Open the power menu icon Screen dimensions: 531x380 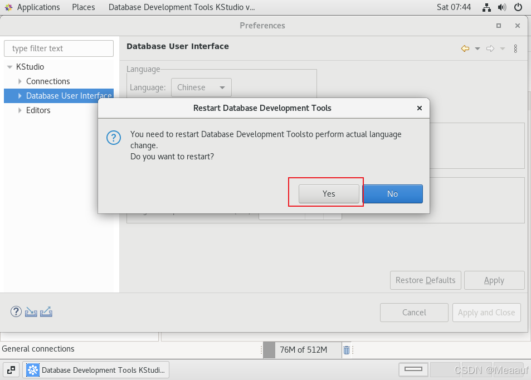click(x=518, y=7)
